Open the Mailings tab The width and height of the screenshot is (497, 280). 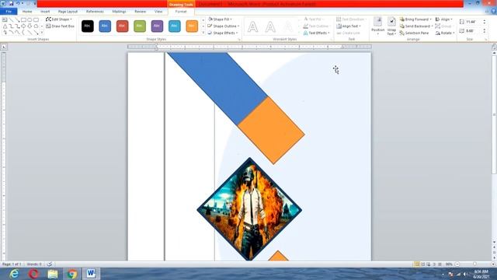click(119, 12)
